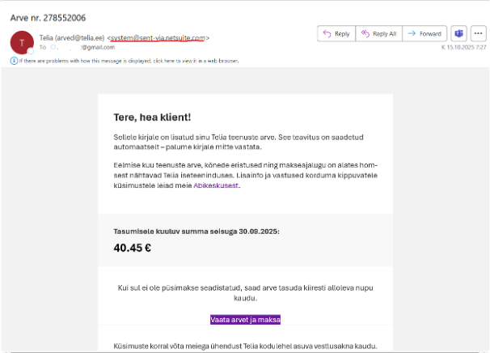Click the 40.45 € amount due
490x353 pixels.
pyautogui.click(x=133, y=248)
